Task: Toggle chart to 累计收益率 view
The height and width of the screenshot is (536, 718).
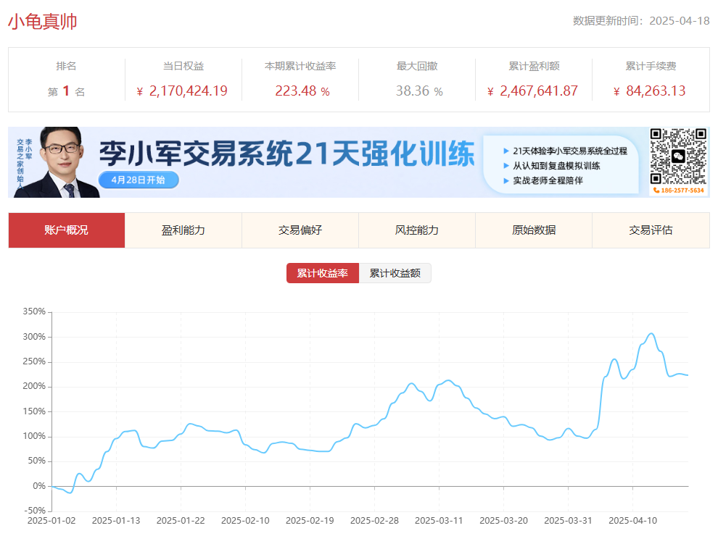Action: click(323, 273)
